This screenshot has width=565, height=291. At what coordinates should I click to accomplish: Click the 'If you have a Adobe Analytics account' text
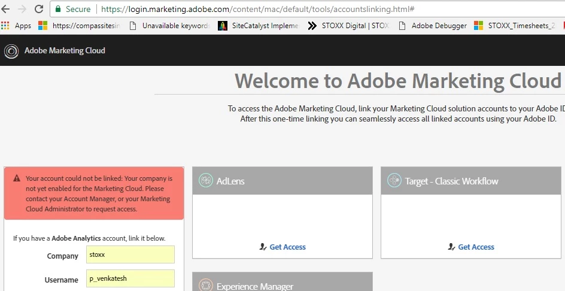89,238
